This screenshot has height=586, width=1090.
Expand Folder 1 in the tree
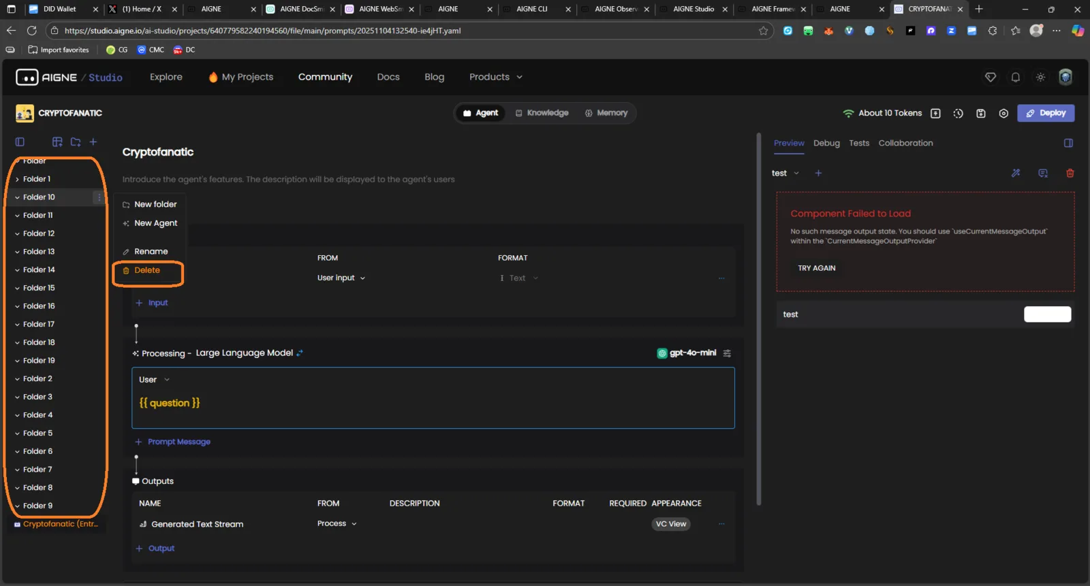point(17,180)
